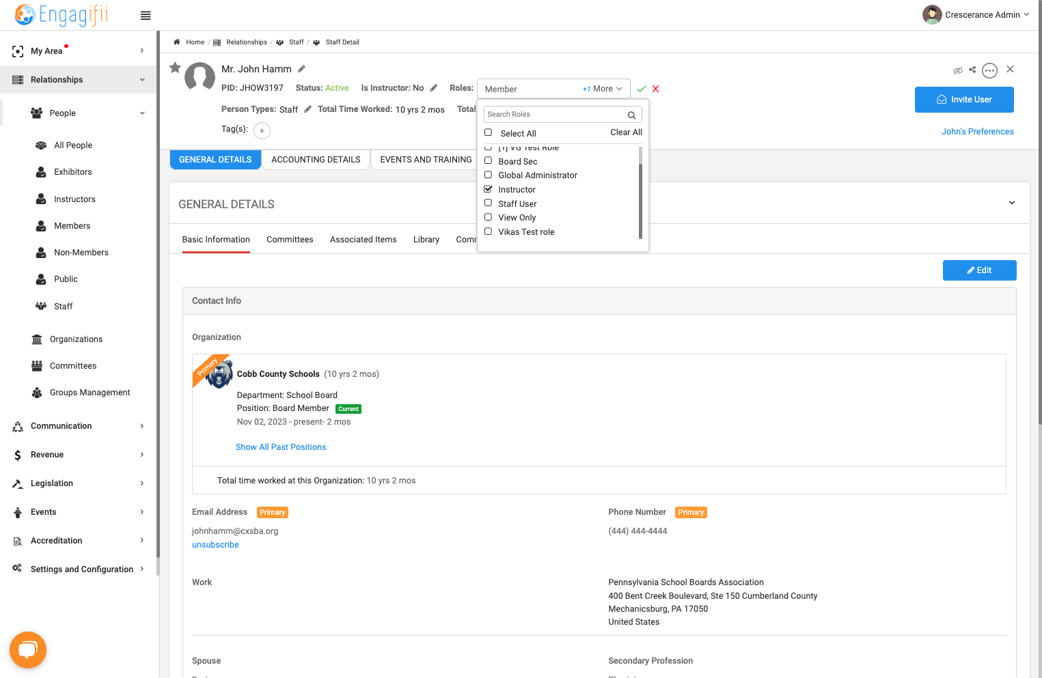The width and height of the screenshot is (1042, 678).
Task: Open Crescerance Admin user menu
Action: pyautogui.click(x=976, y=14)
